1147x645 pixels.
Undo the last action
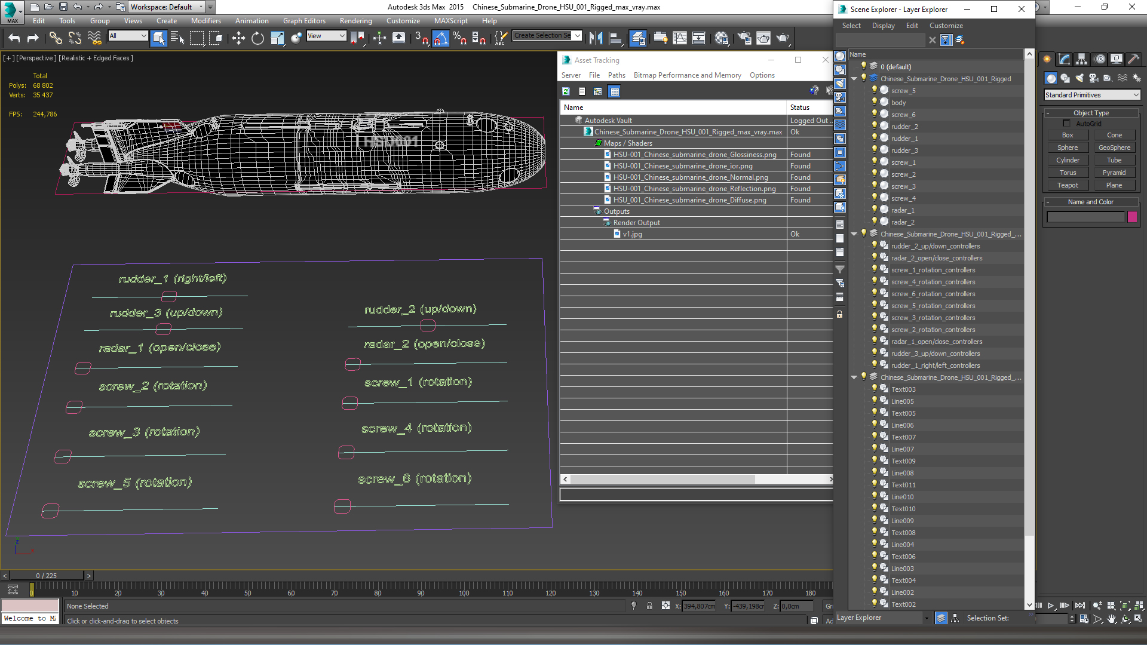(x=14, y=39)
